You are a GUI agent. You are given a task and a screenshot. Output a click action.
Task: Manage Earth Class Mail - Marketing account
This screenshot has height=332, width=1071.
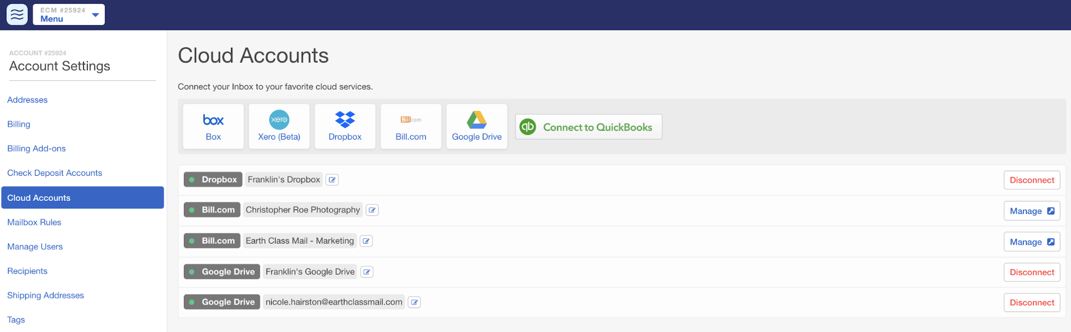coord(1032,242)
